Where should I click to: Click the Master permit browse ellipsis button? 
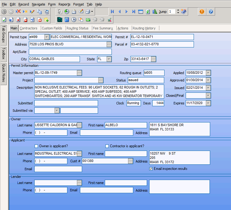(x=79, y=73)
